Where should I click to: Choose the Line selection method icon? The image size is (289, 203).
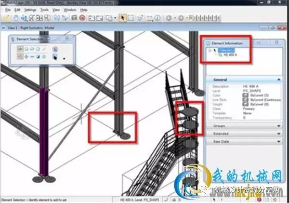coord(44,49)
